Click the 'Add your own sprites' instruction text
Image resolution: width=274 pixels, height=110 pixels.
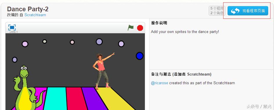185,32
